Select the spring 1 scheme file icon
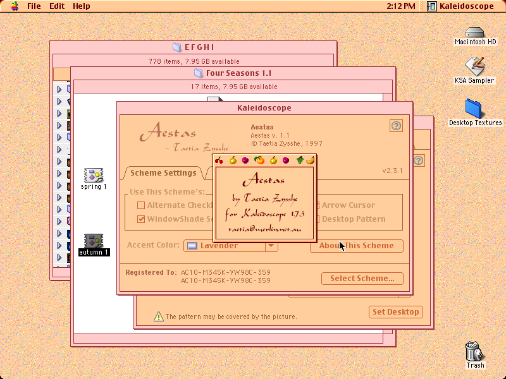Viewport: 506px width, 379px height. pyautogui.click(x=94, y=175)
